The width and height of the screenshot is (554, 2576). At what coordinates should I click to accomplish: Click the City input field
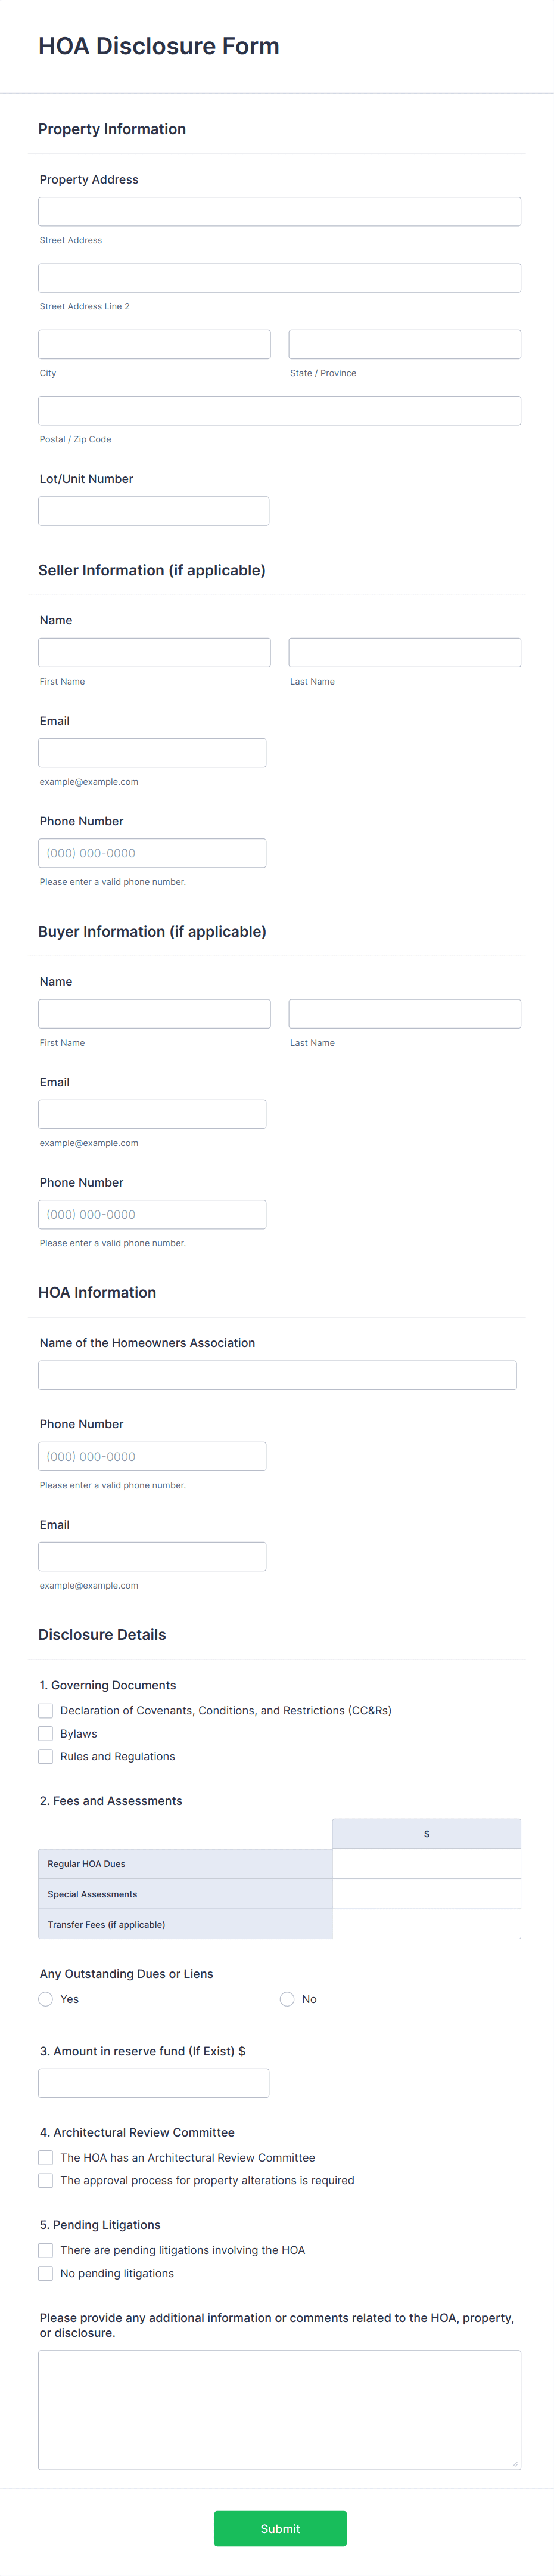[x=154, y=343]
